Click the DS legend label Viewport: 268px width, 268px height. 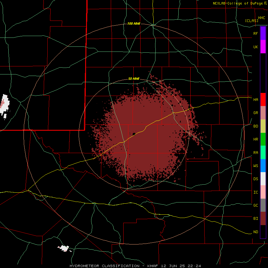coord(255,179)
